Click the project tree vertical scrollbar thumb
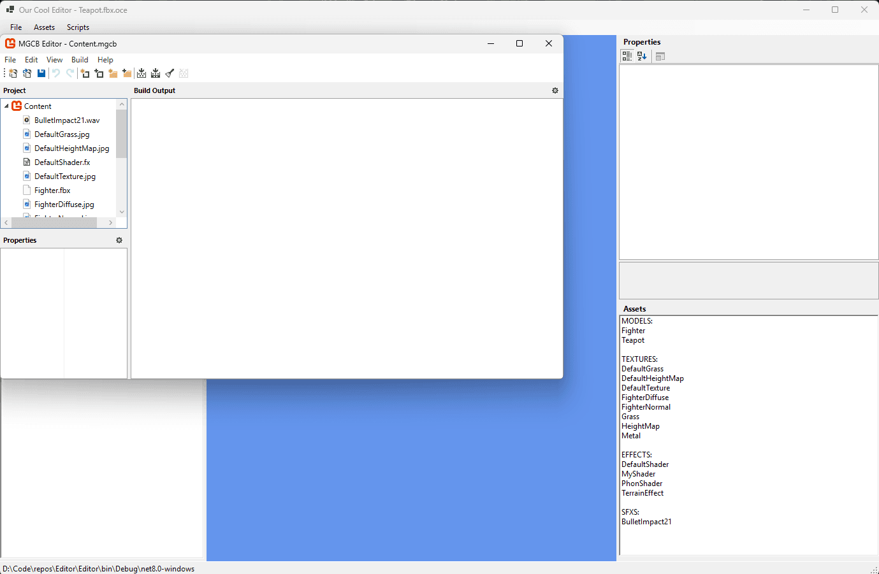879x574 pixels. pyautogui.click(x=122, y=134)
